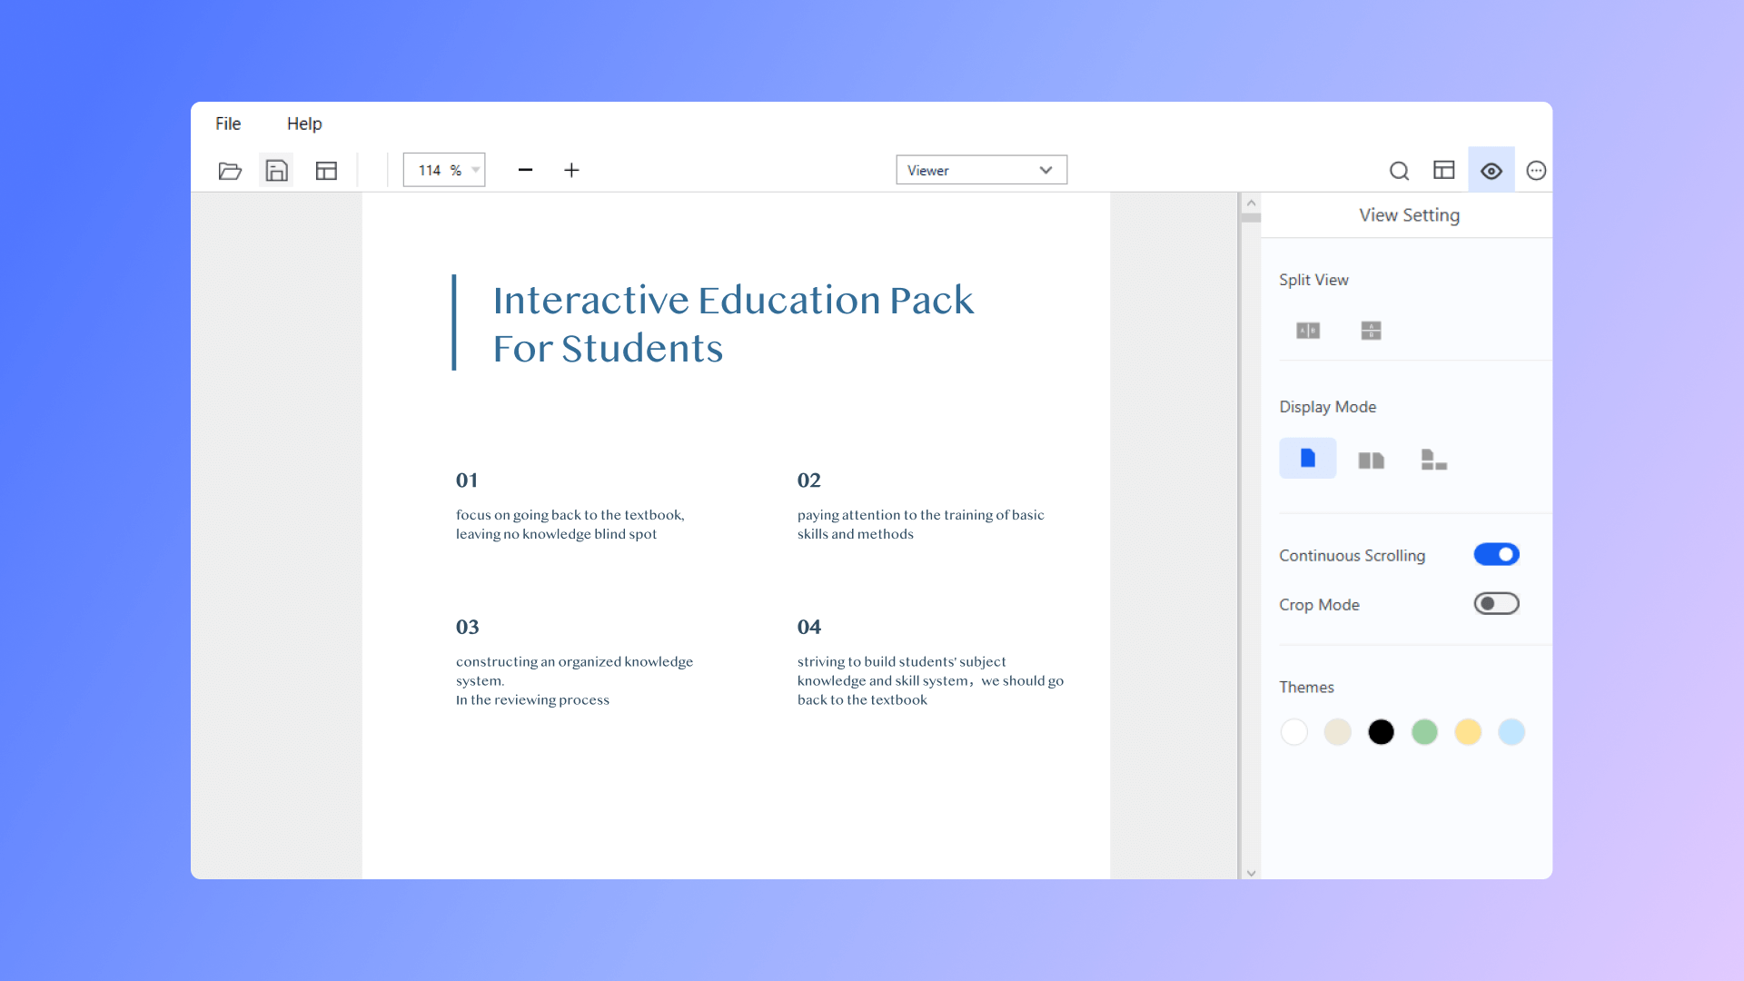The width and height of the screenshot is (1744, 981).
Task: Open the zoom percentage dropdown
Action: 475,170
